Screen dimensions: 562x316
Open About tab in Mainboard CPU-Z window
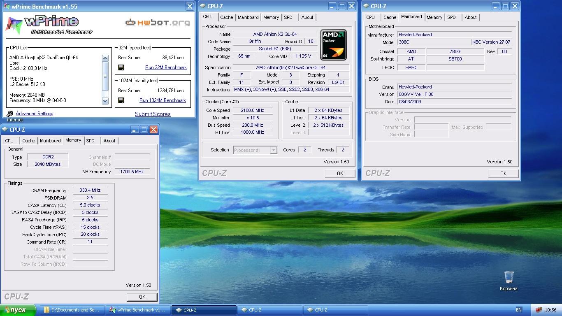(471, 17)
